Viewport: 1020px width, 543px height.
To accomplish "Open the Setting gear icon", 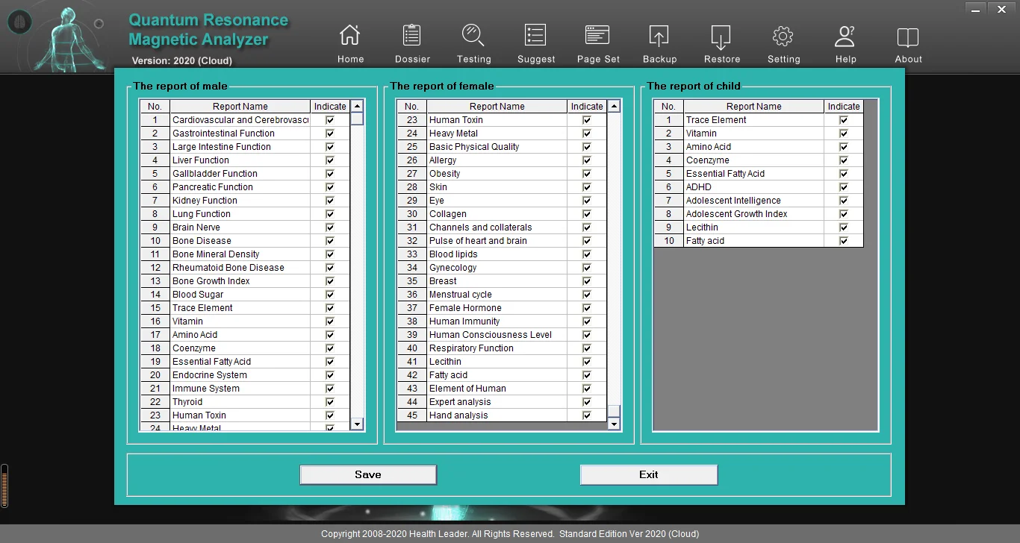I will pyautogui.click(x=783, y=43).
